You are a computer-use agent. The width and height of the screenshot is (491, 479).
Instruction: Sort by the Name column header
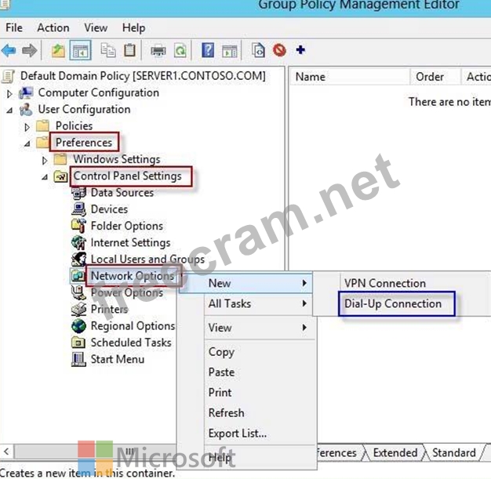[349, 77]
